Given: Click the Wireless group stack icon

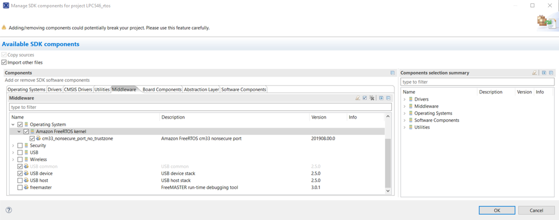Looking at the screenshot, I should [x=26, y=160].
